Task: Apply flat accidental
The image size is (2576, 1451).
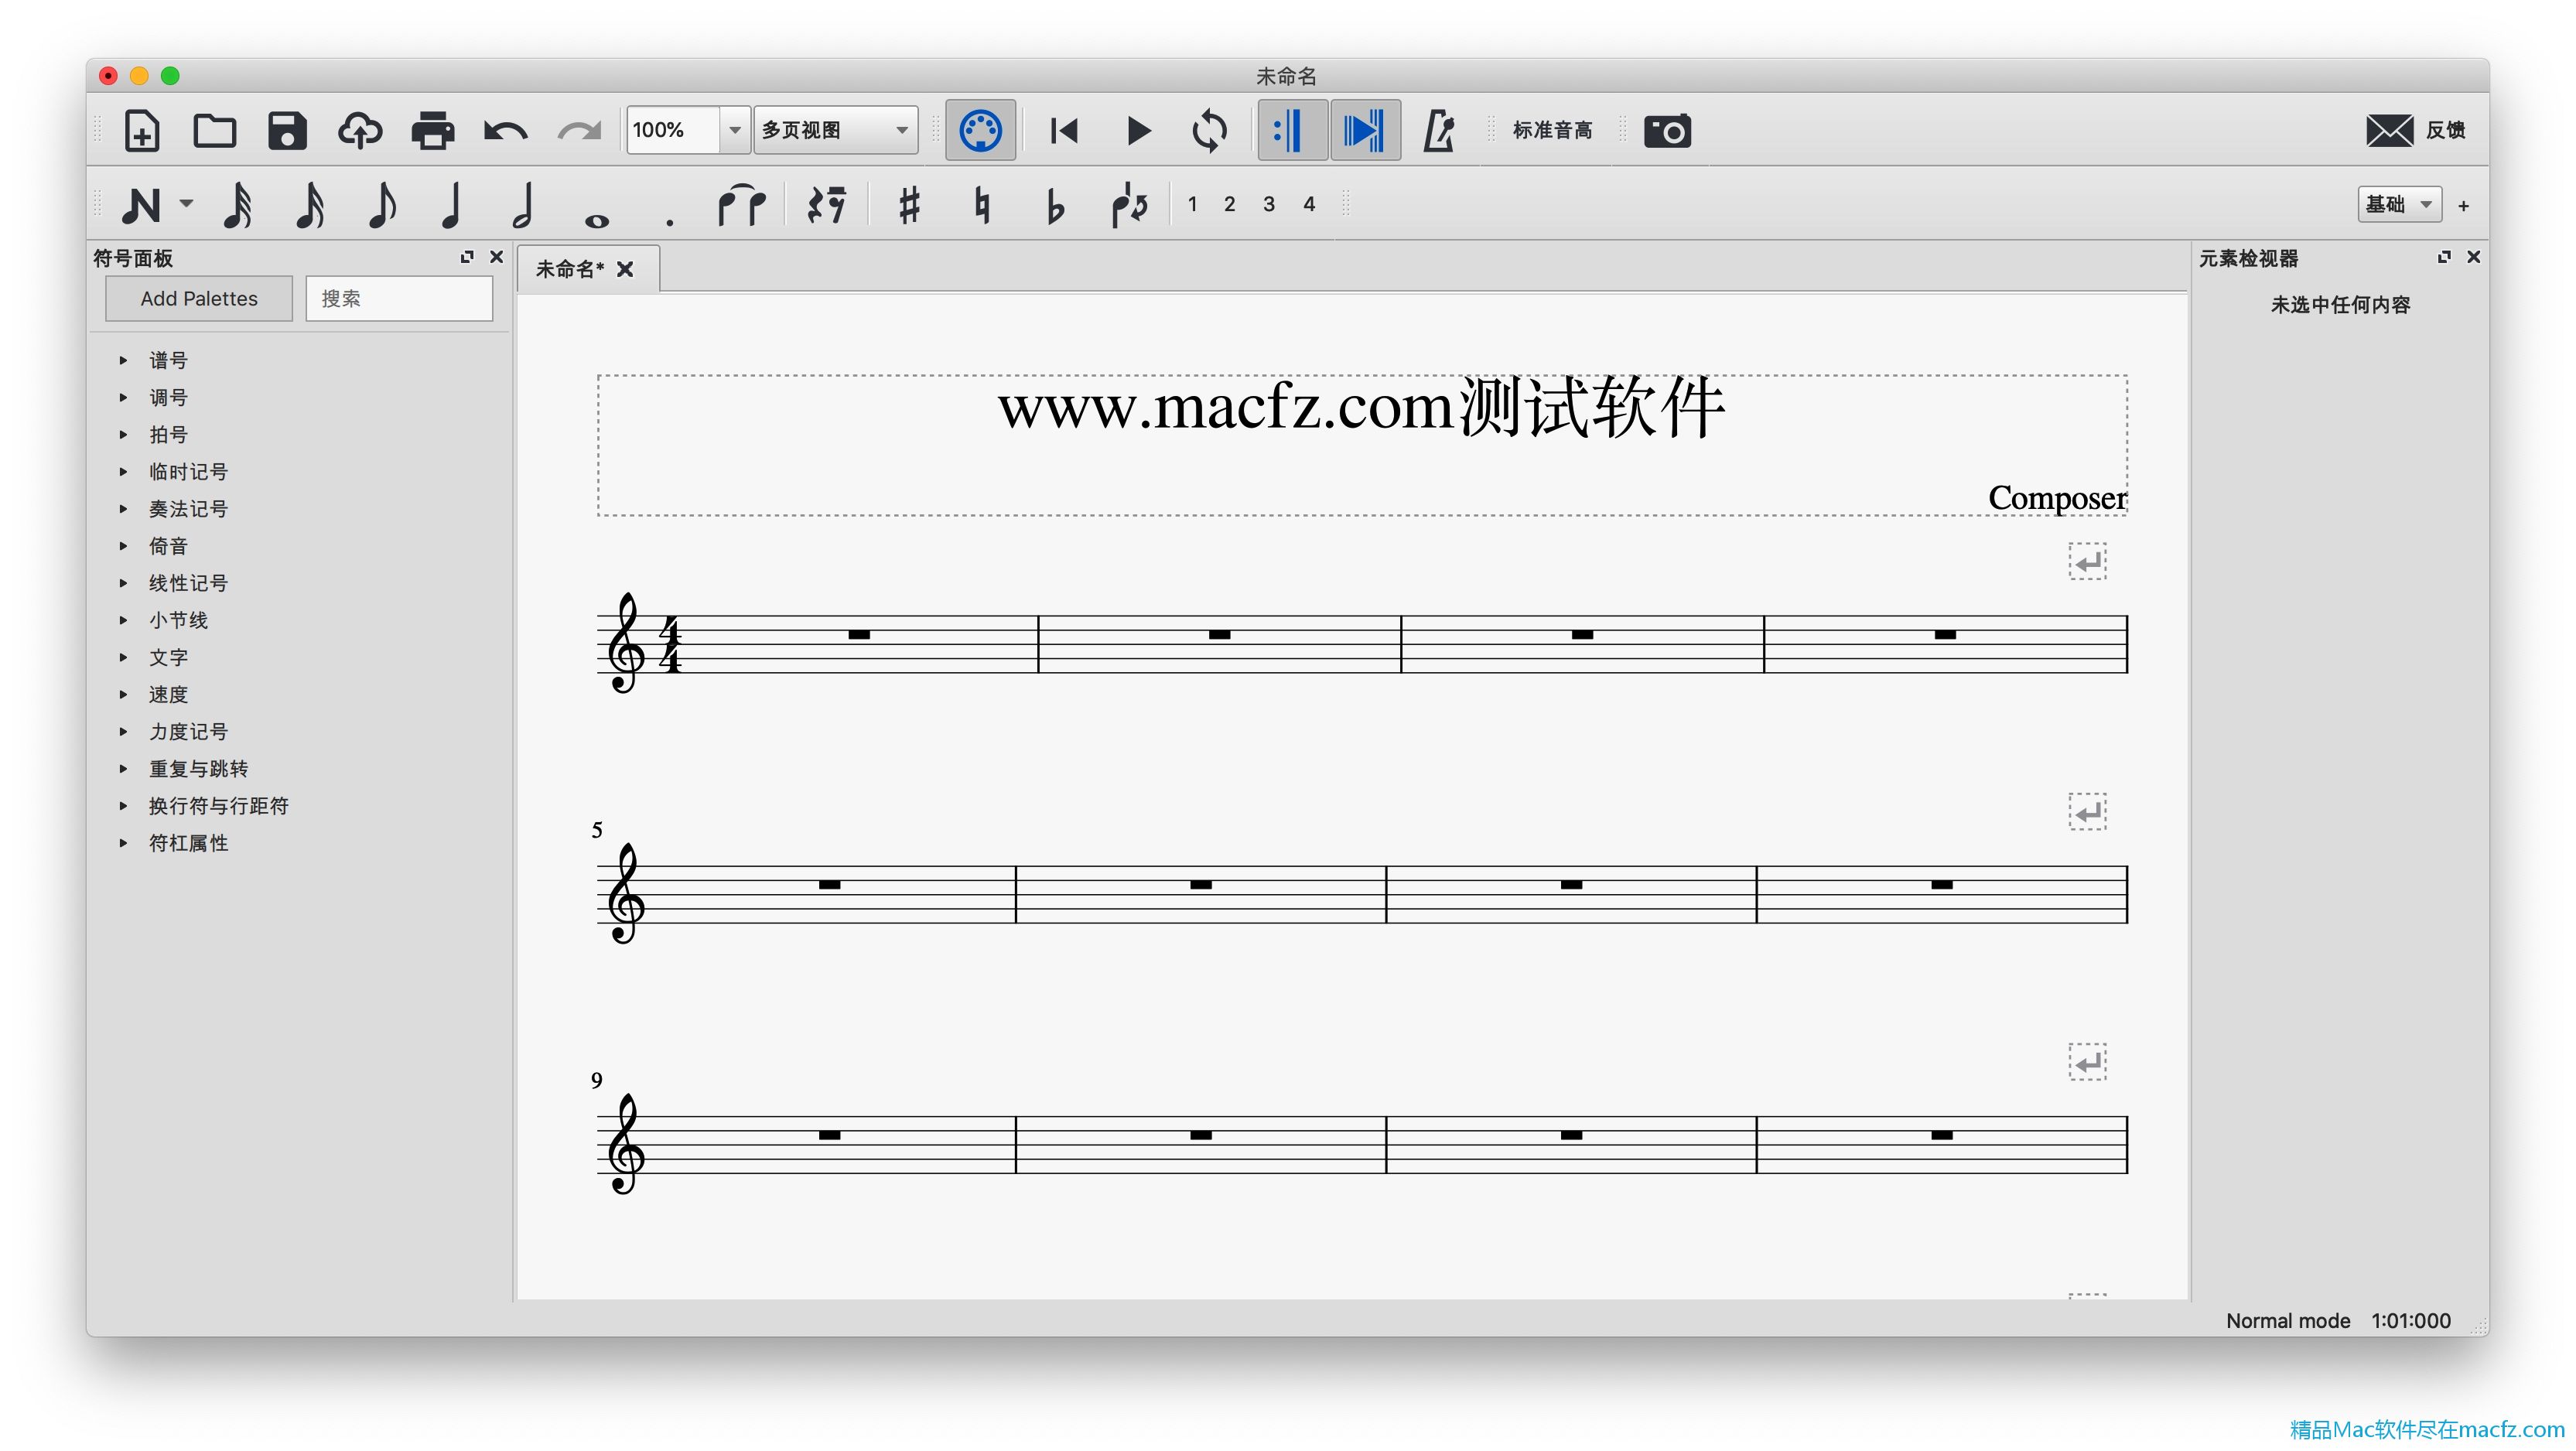Action: coord(1055,207)
